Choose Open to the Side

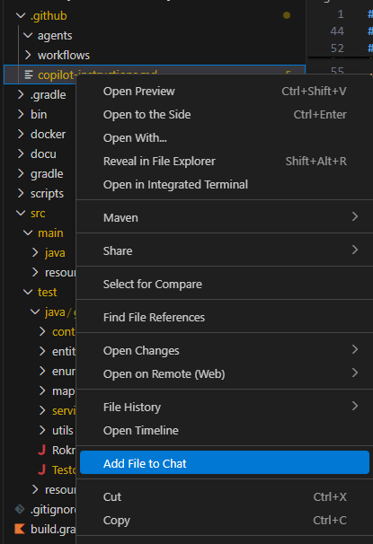coord(225,115)
